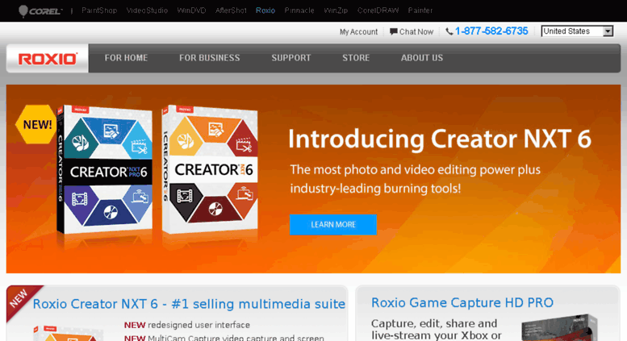
Task: Click the NEW! hexagon badge
Action: point(36,124)
